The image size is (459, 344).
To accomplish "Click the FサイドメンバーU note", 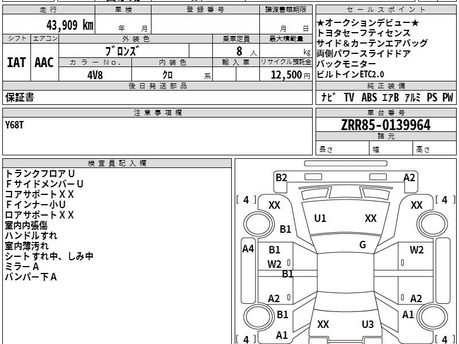I will (x=44, y=184).
